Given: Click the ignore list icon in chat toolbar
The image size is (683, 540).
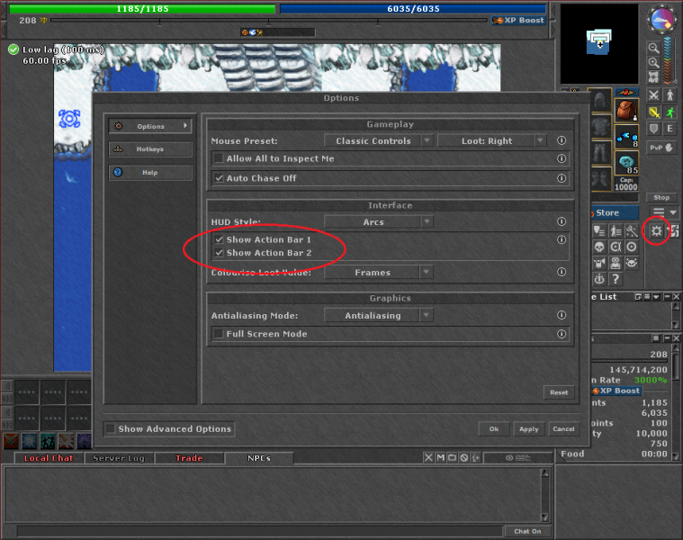Looking at the screenshot, I should click(464, 458).
